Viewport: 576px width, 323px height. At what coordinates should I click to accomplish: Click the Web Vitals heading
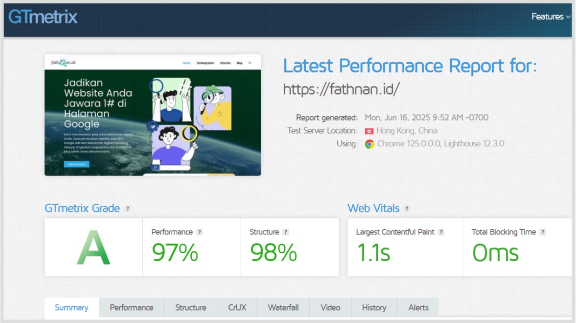tap(374, 209)
